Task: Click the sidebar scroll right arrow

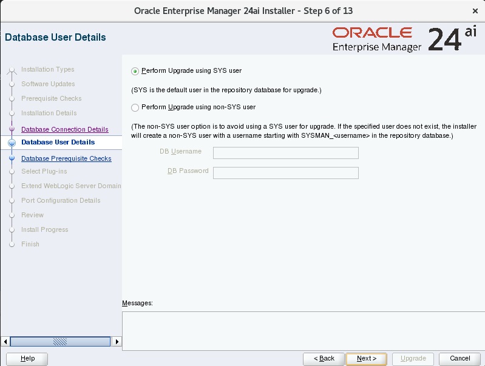Action: tap(117, 342)
